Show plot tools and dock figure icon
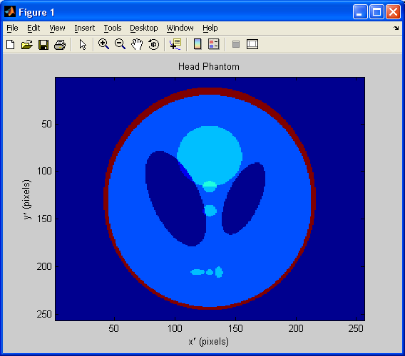Screen dimensions: 405x356 click(x=252, y=44)
